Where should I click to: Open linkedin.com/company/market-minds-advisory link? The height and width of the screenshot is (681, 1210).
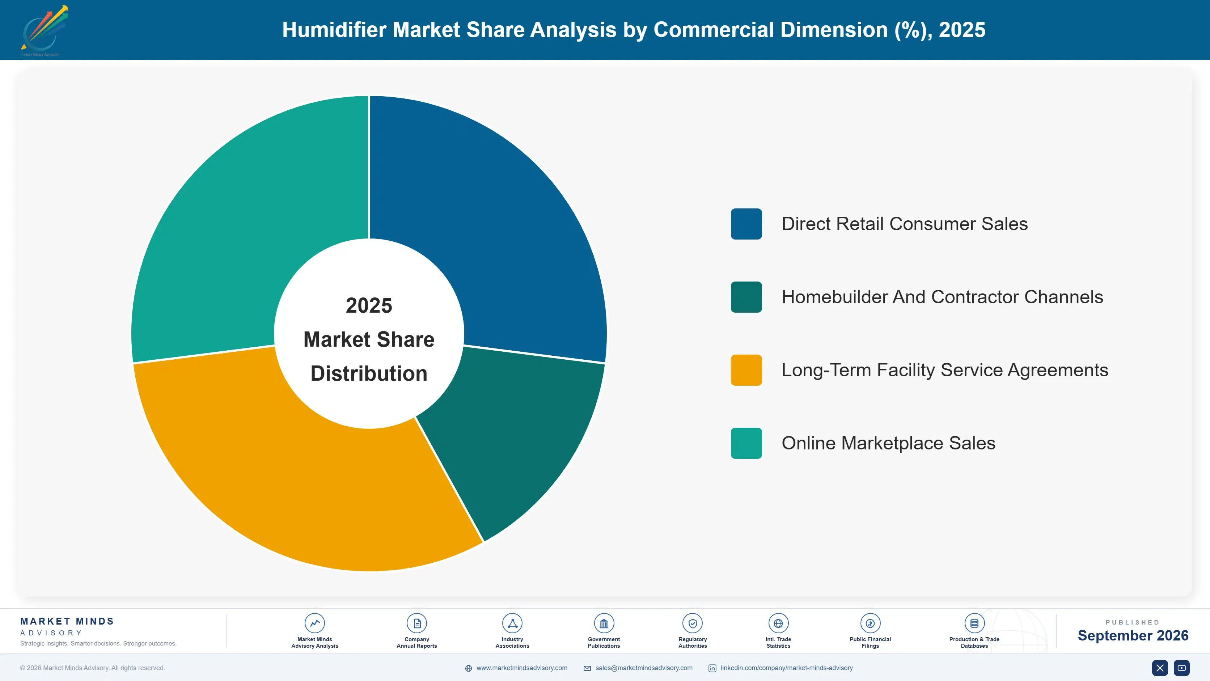point(787,668)
